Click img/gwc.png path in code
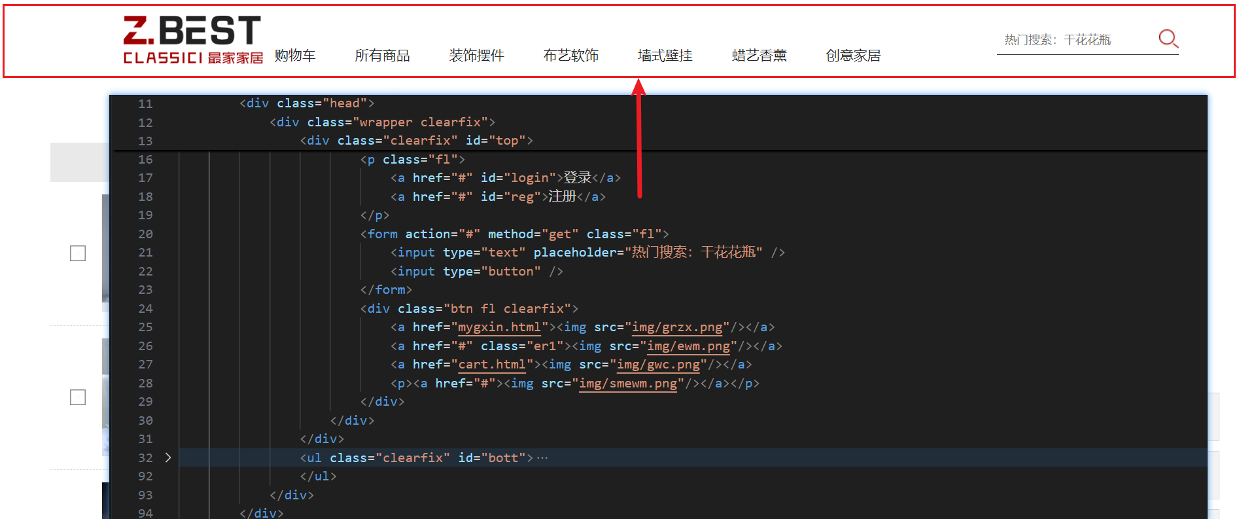 [658, 365]
